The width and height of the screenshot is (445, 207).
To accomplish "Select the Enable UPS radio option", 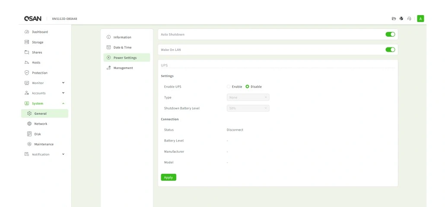I will click(229, 87).
